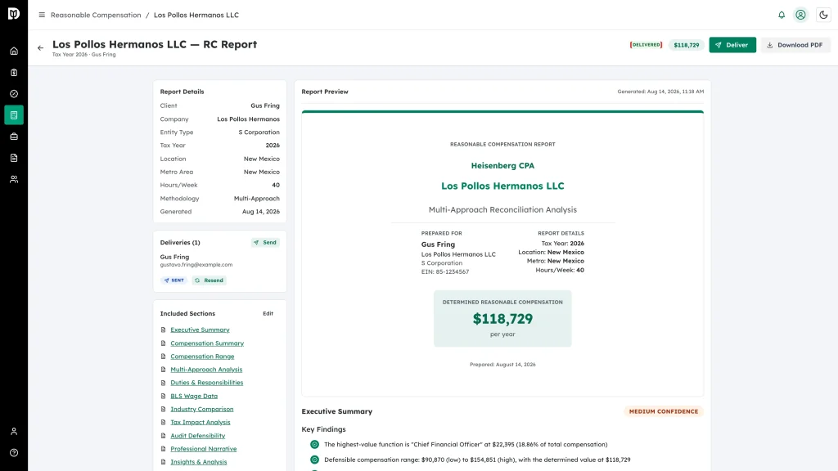The image size is (838, 471).
Task: Open the users group sidebar icon
Action: (x=14, y=179)
